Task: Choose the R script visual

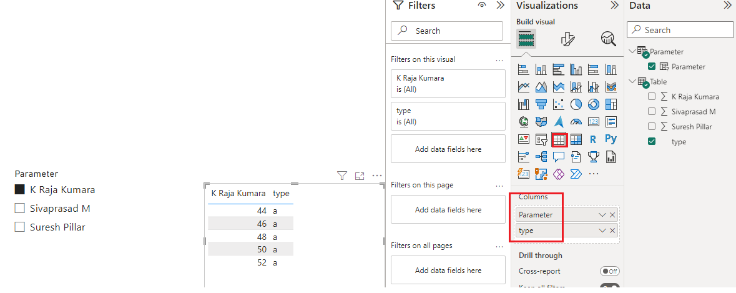Action: click(593, 139)
